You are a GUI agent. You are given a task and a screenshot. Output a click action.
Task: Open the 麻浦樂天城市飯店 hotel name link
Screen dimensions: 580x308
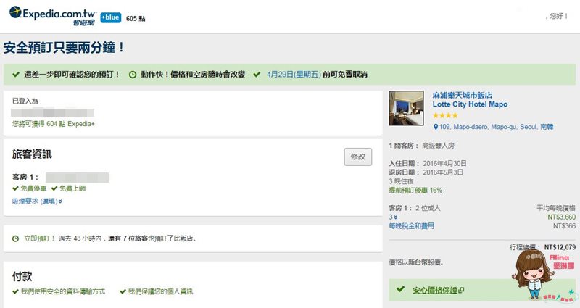[x=462, y=96]
